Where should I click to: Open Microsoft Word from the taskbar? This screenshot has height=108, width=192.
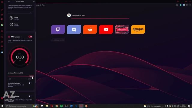(71, 106)
